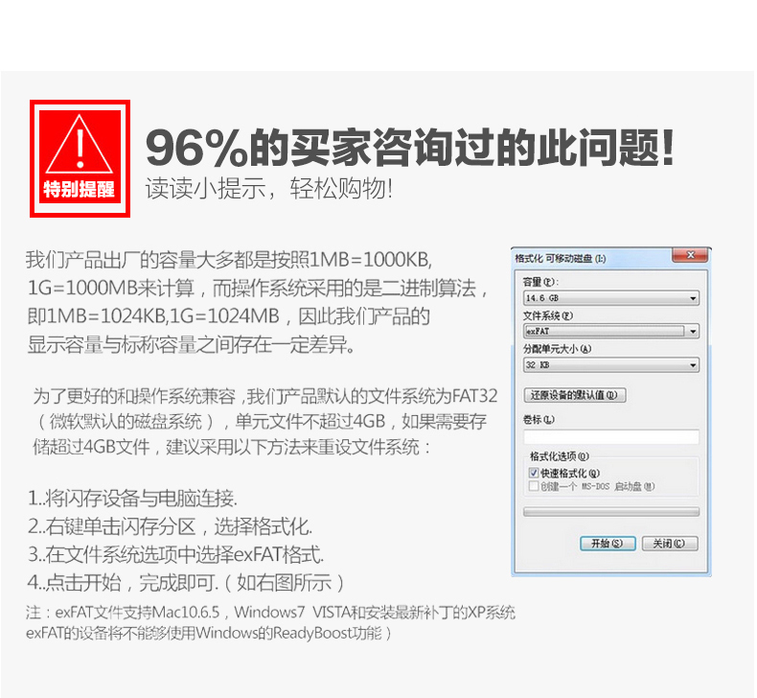Close the 格式化 可移动磁盘 dialog

pos(690,255)
